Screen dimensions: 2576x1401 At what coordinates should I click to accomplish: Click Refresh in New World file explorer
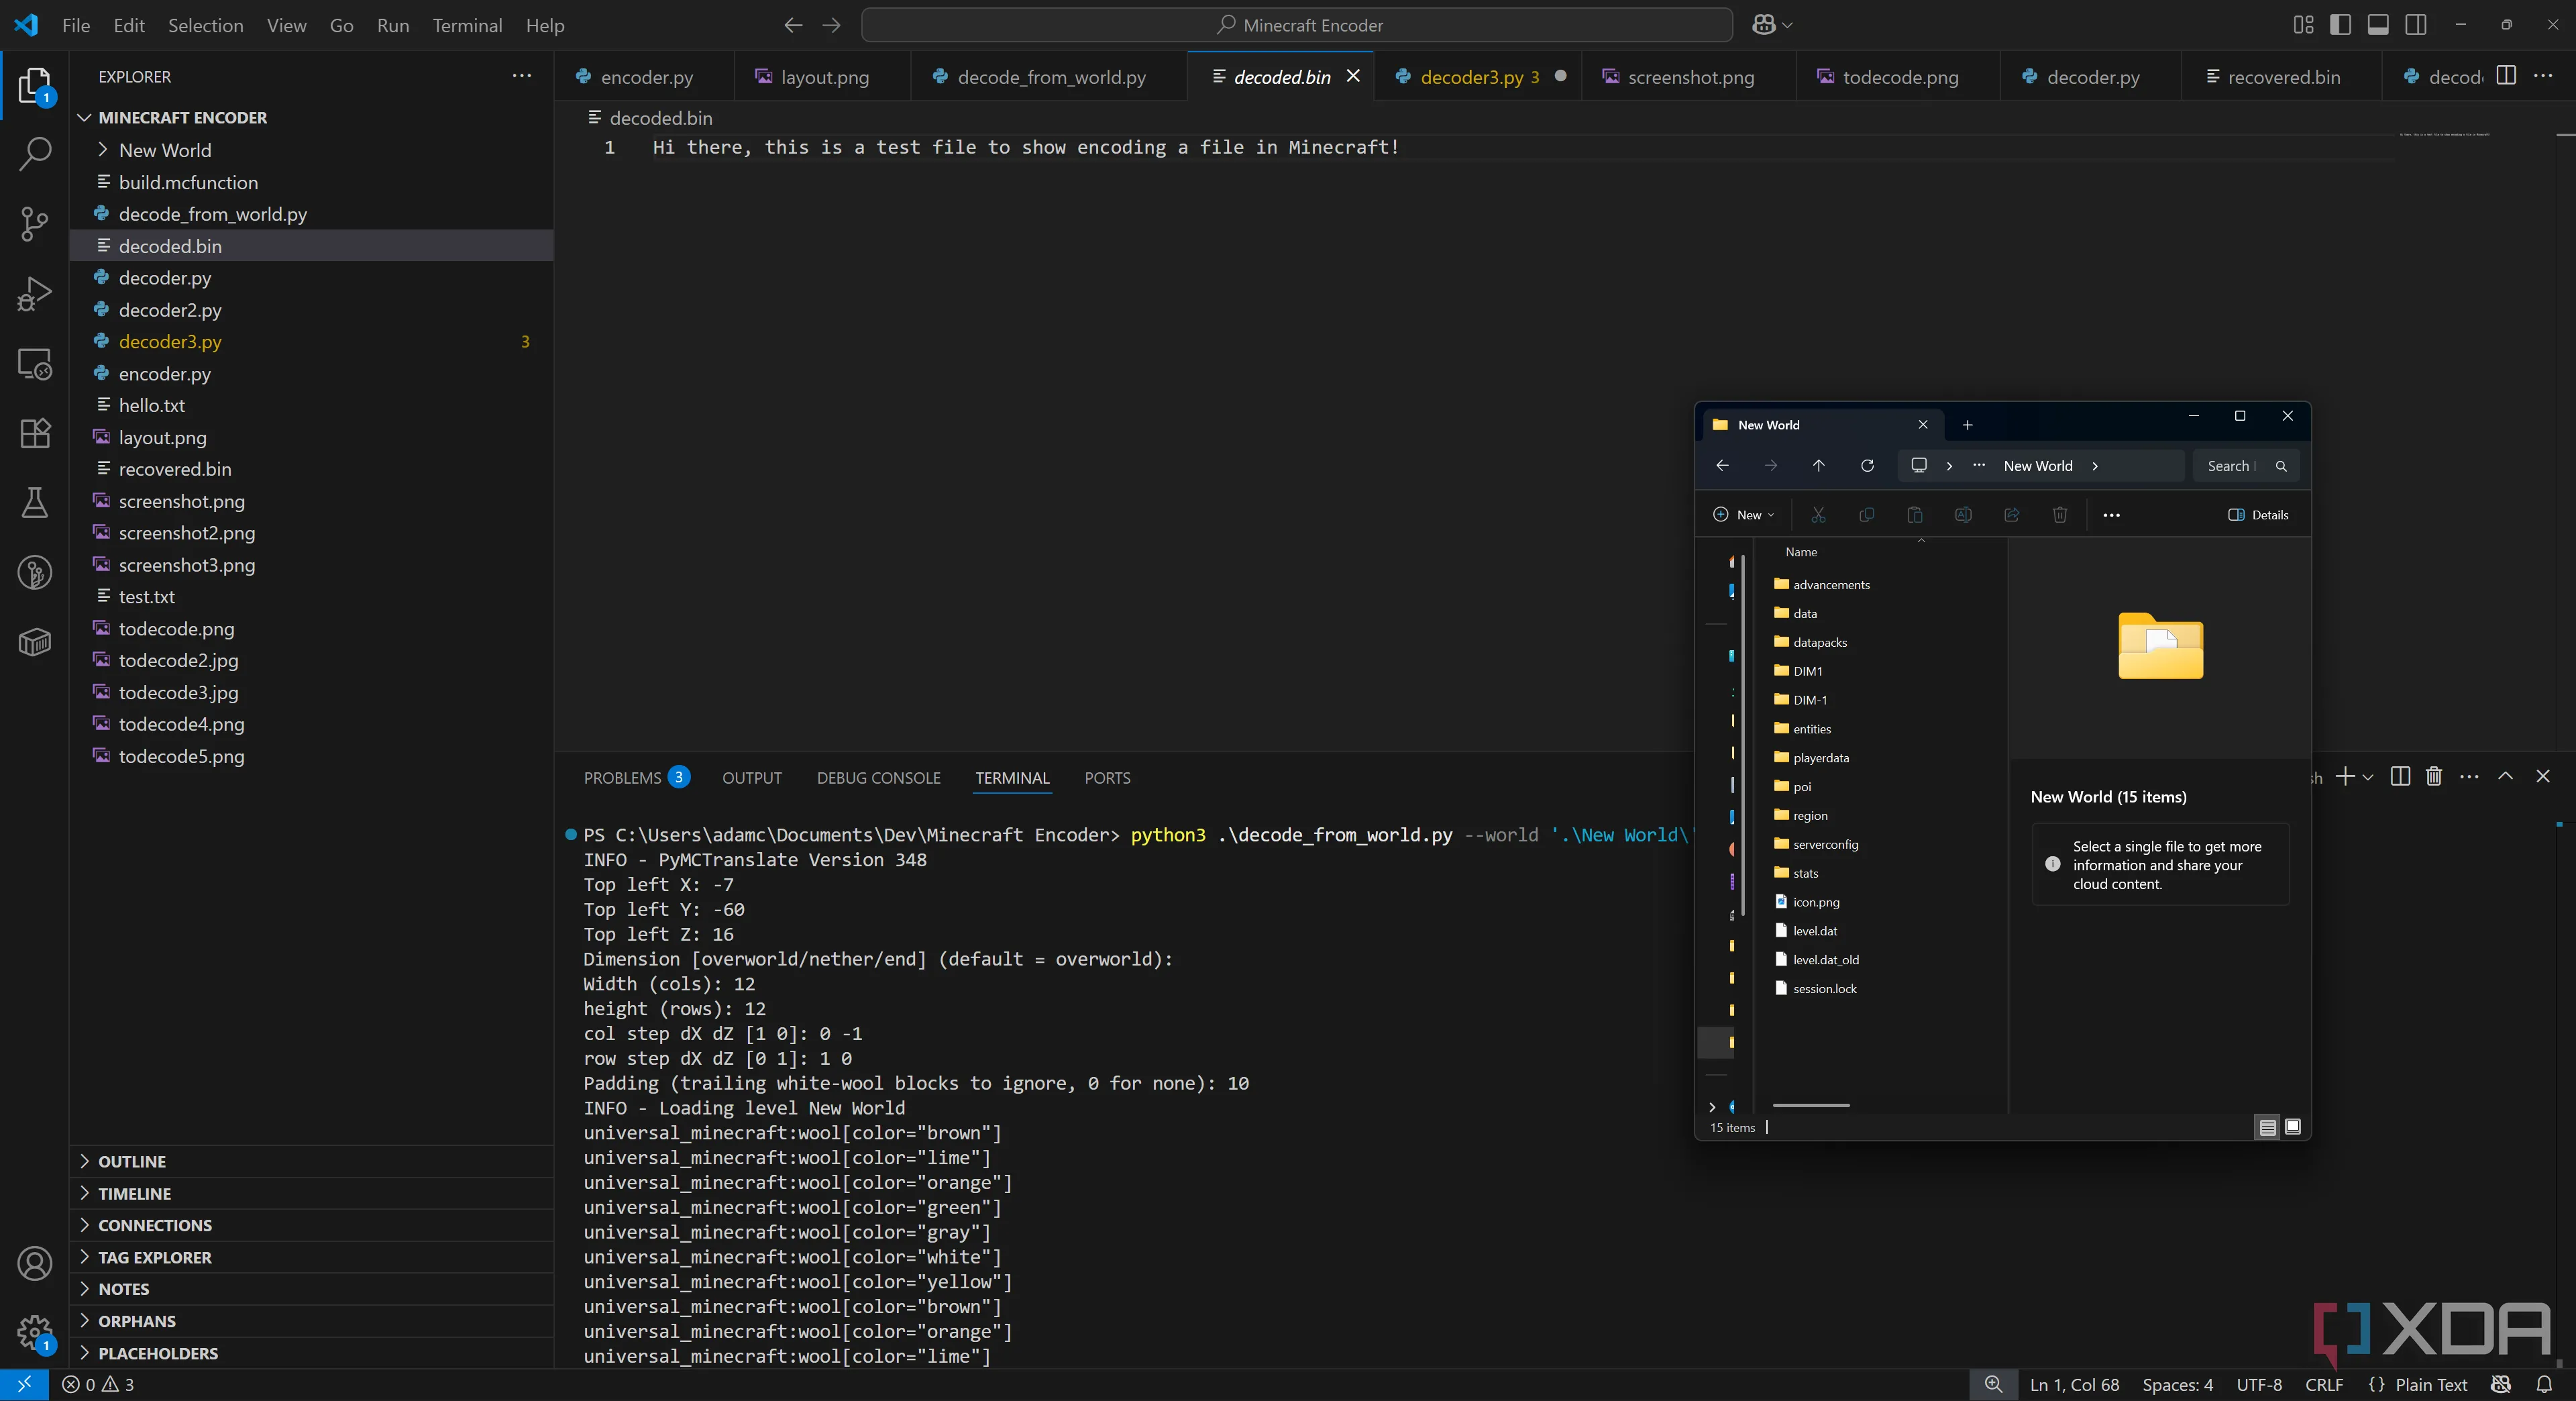(1867, 466)
